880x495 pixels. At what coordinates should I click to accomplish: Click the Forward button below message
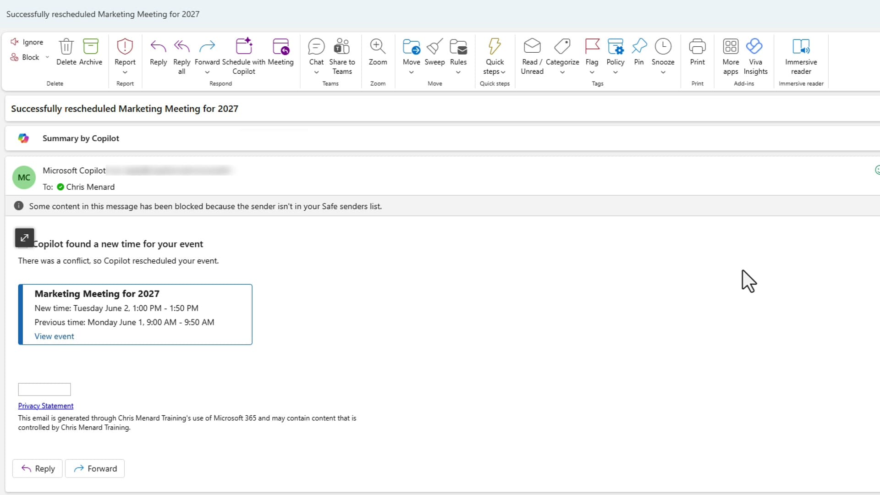[95, 468]
